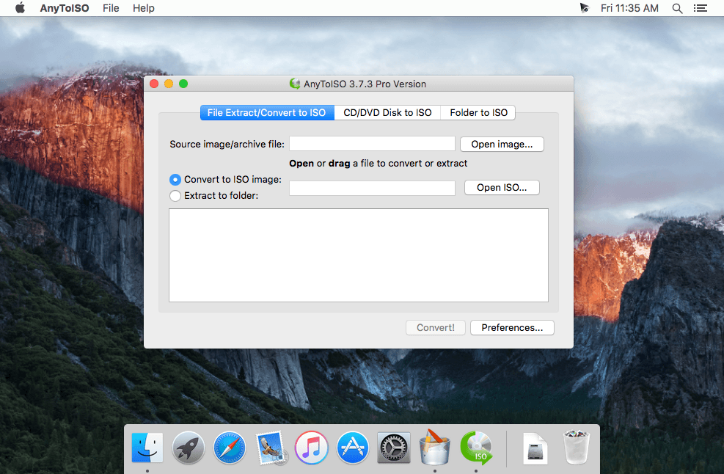Open Notification Center list icon
This screenshot has width=724, height=474.
701,8
